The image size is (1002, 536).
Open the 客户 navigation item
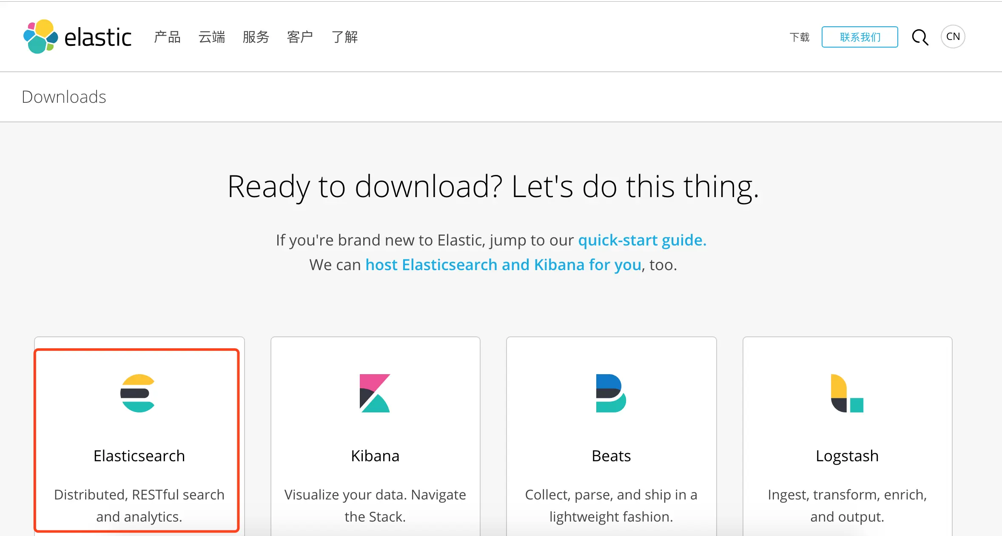[300, 37]
